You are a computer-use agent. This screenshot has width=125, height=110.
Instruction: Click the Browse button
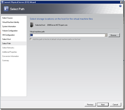pos(114,35)
